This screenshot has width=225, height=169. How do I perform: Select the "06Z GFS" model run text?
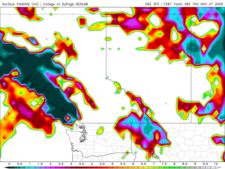(152, 4)
